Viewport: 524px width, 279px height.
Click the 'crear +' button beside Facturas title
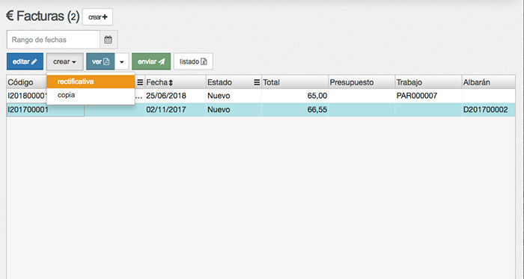97,17
